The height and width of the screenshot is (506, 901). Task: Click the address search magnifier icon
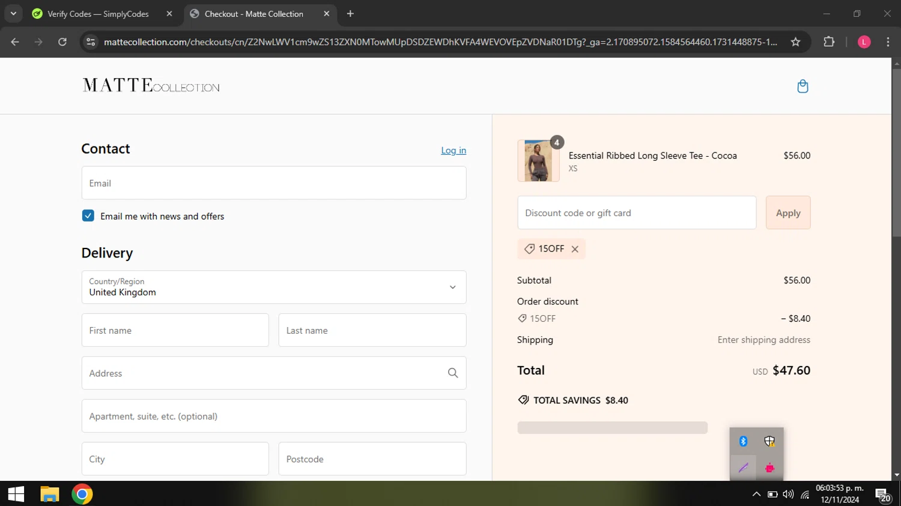coord(453,373)
